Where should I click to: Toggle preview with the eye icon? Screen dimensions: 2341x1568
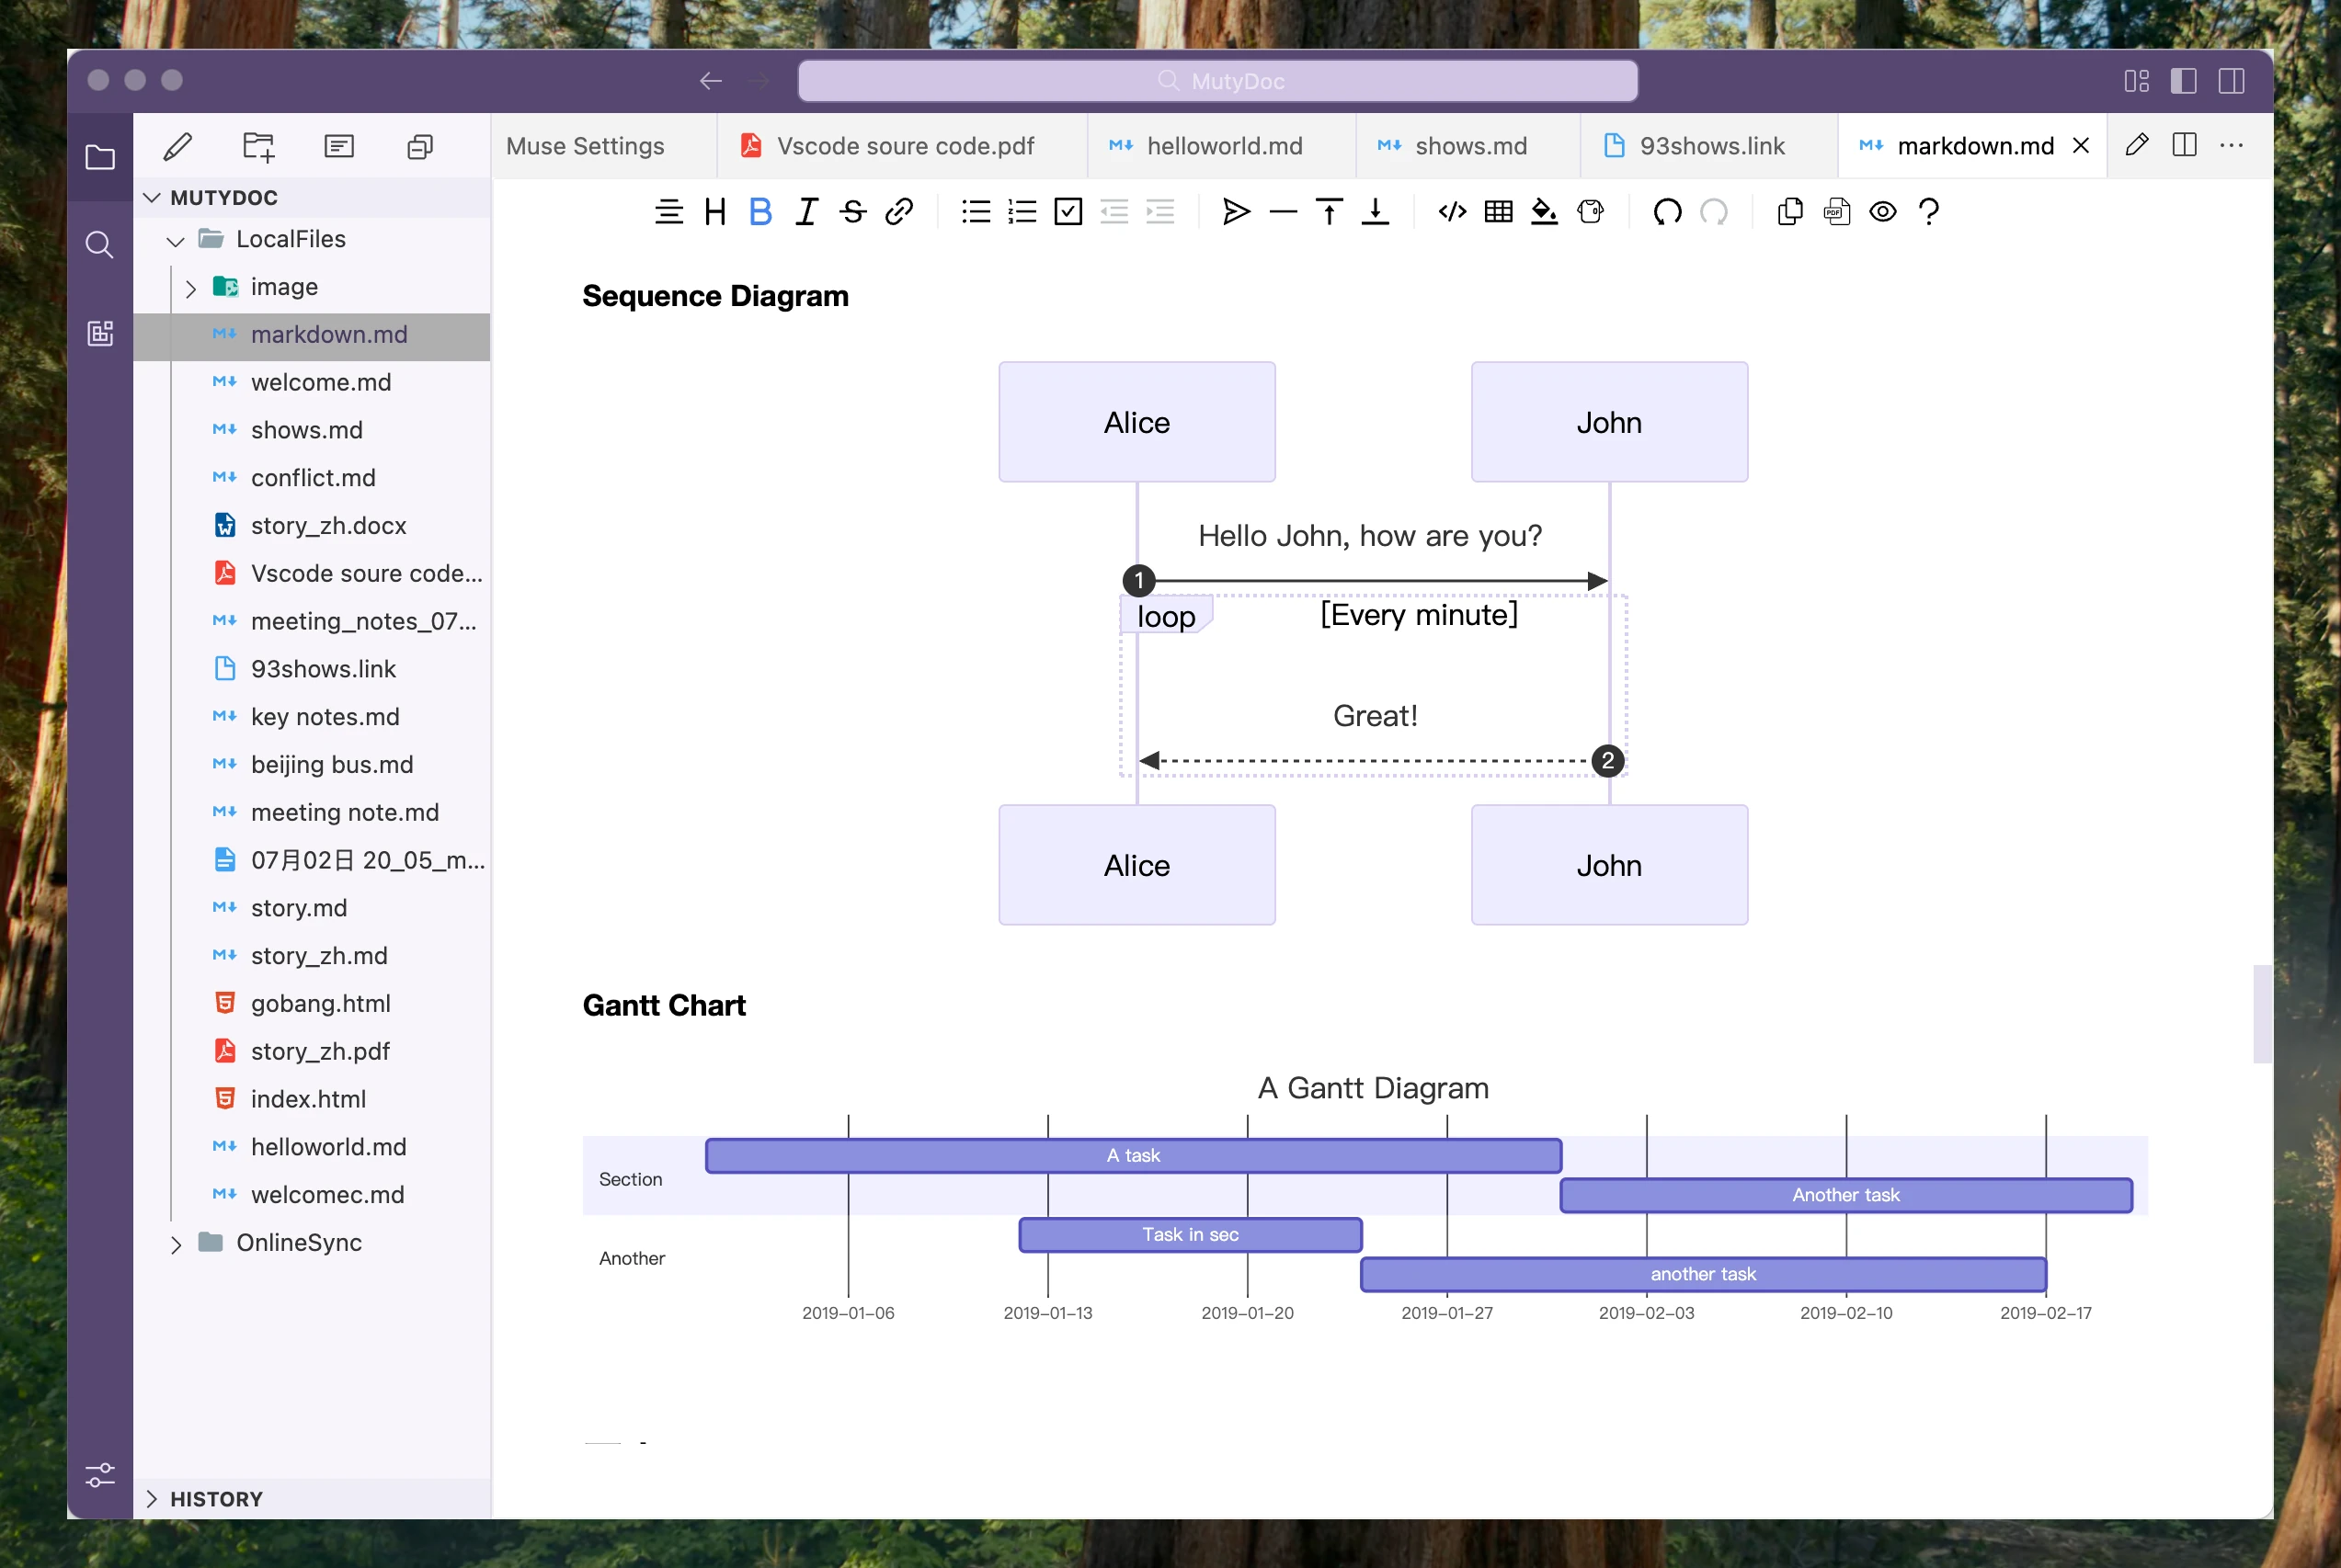[1883, 212]
